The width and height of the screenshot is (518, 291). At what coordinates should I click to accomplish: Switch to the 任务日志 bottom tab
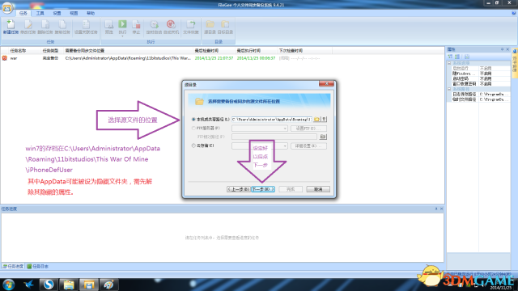(38, 266)
